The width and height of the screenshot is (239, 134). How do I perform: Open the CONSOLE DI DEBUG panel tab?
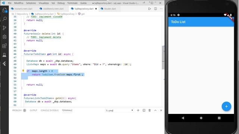pyautogui.click(x=50, y=111)
